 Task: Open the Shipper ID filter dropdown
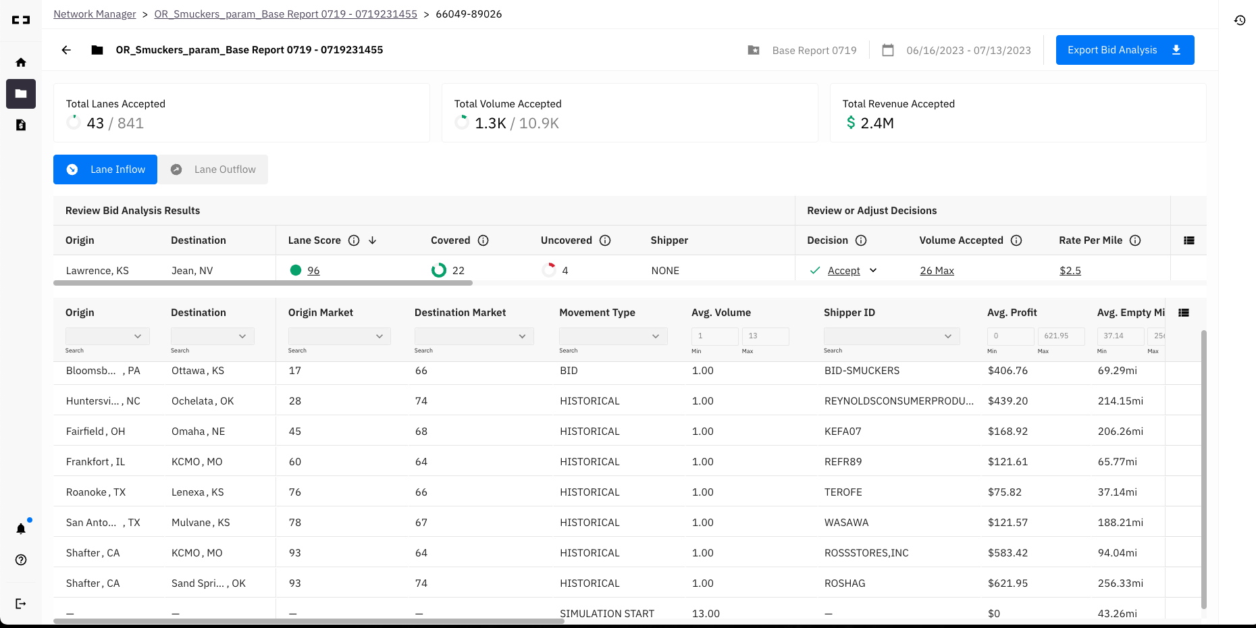click(x=891, y=336)
